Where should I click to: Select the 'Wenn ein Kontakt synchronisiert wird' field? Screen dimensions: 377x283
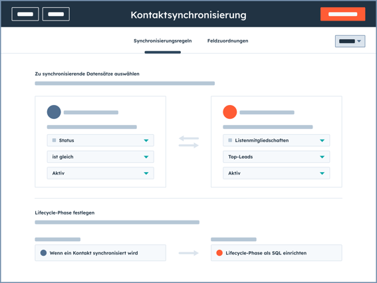[100, 252]
